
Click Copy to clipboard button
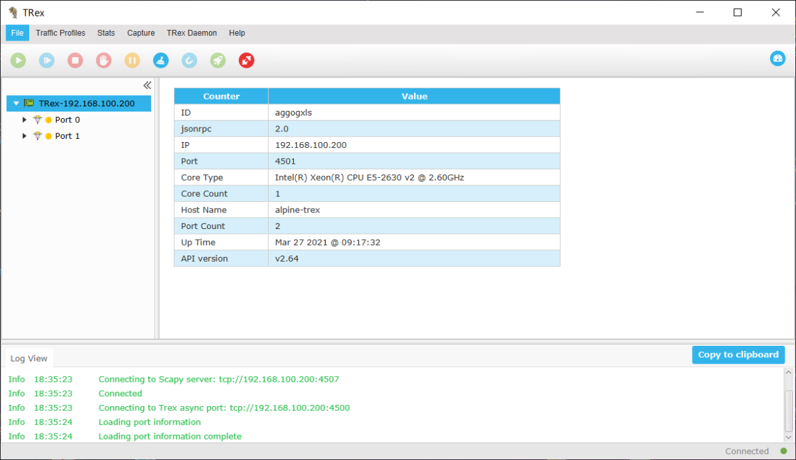click(738, 354)
